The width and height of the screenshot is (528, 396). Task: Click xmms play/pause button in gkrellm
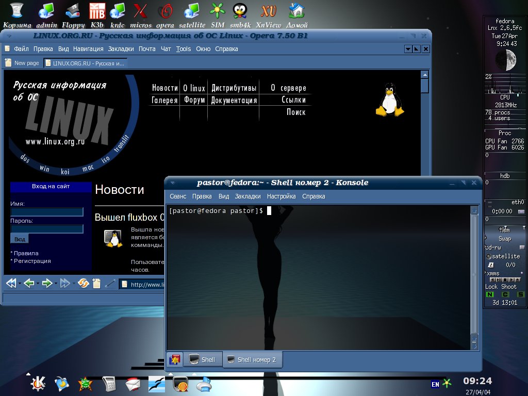pos(499,279)
